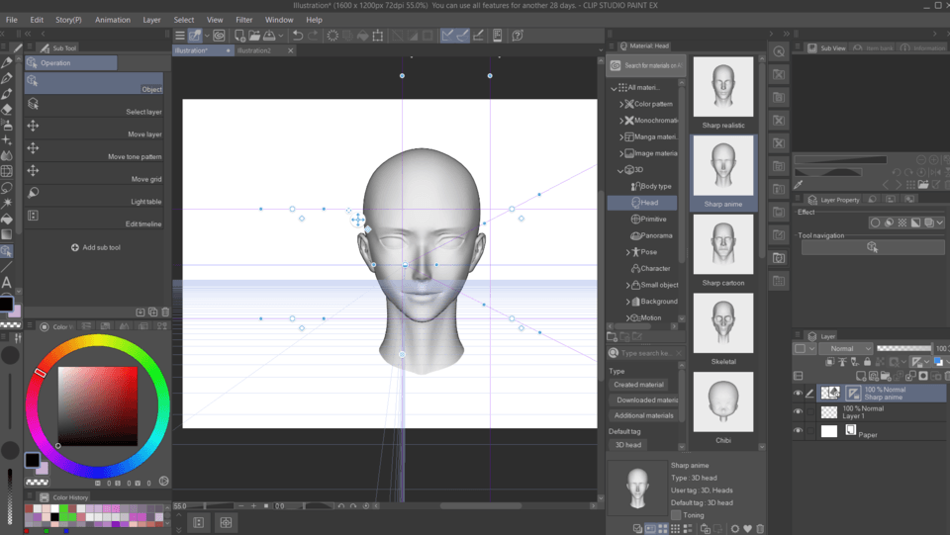The image size is (950, 535).
Task: Toggle visibility of Paper layer
Action: coord(798,431)
